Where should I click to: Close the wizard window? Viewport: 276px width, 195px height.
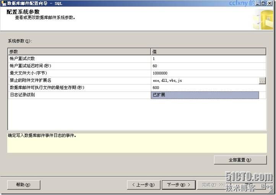pos(270,3)
